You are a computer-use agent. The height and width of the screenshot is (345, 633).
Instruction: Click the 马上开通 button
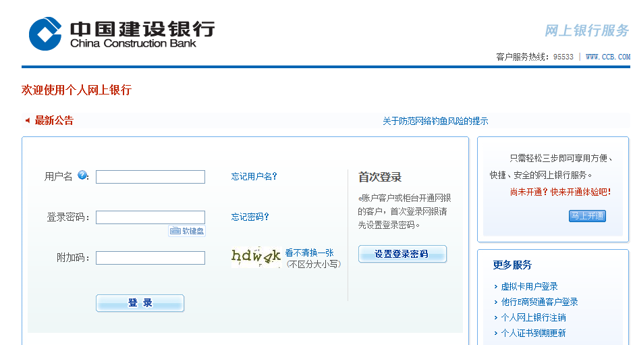[x=587, y=216]
